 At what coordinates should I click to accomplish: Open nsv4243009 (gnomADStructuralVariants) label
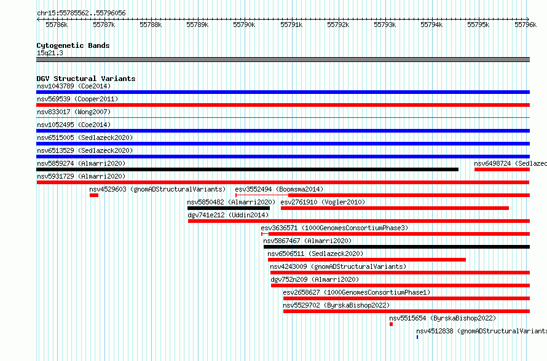tap(338, 266)
